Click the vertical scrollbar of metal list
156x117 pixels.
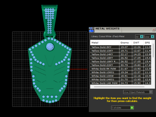click(153, 50)
